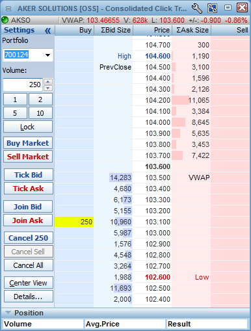Click the VWAP value 103.46655

tap(103, 20)
